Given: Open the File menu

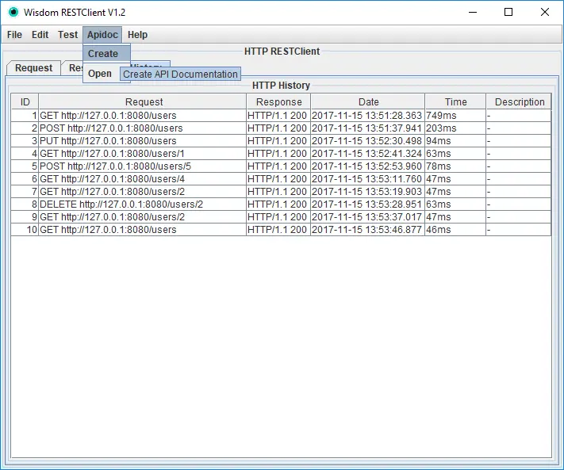Looking at the screenshot, I should coord(14,35).
